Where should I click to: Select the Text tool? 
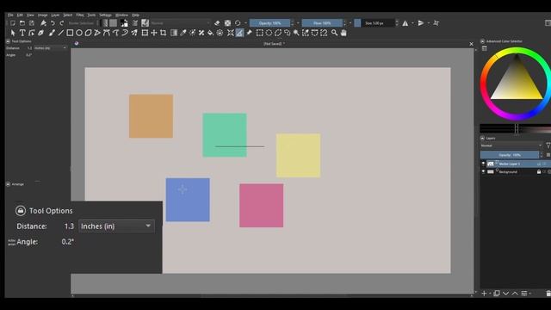22,33
